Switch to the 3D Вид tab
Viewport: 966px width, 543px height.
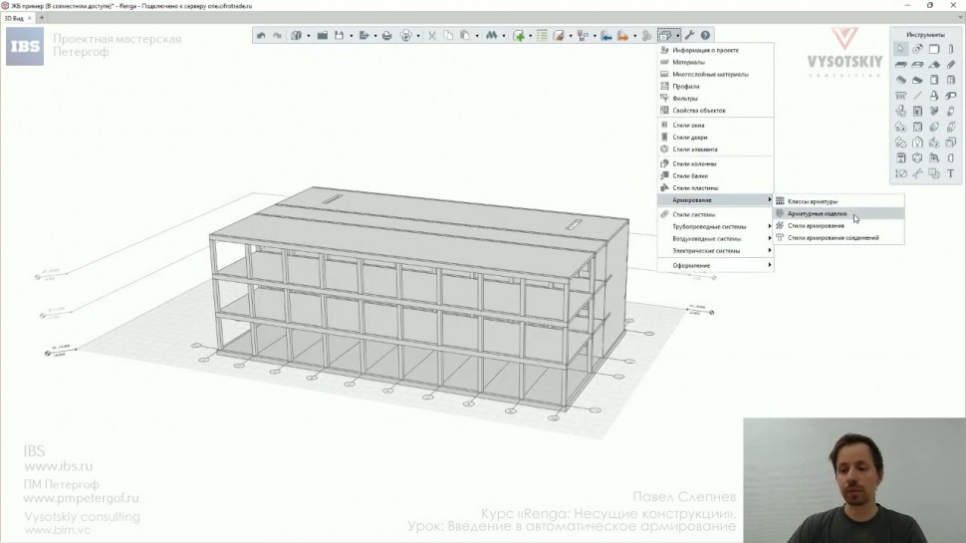point(15,18)
